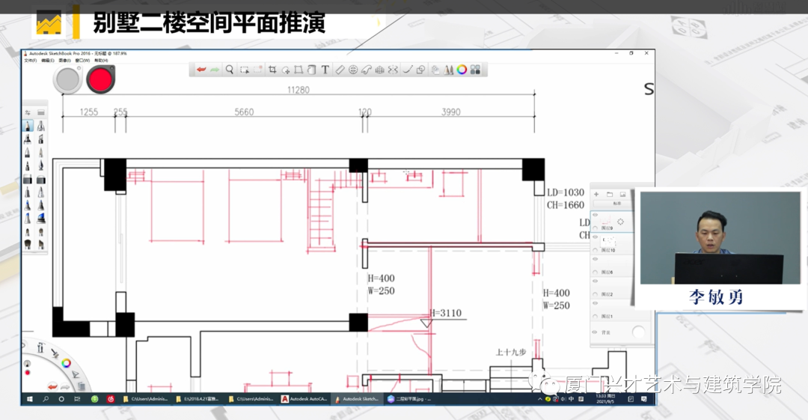Viewport: 808px width, 420px height.
Task: Select the Quick Transform tool
Action: point(286,70)
